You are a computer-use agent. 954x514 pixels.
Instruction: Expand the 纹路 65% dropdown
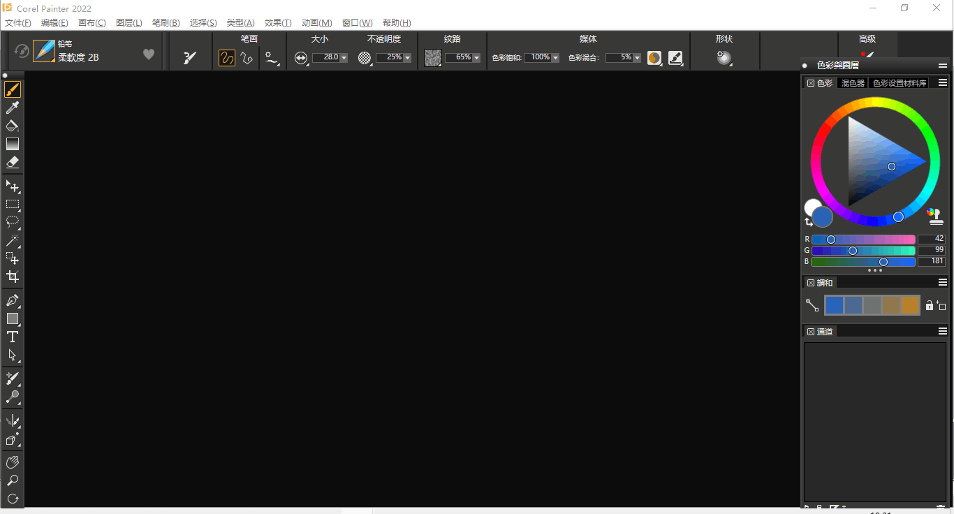tap(477, 58)
